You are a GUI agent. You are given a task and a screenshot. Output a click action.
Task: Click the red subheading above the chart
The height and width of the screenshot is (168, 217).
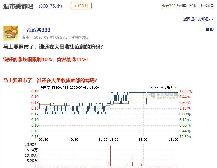50,80
